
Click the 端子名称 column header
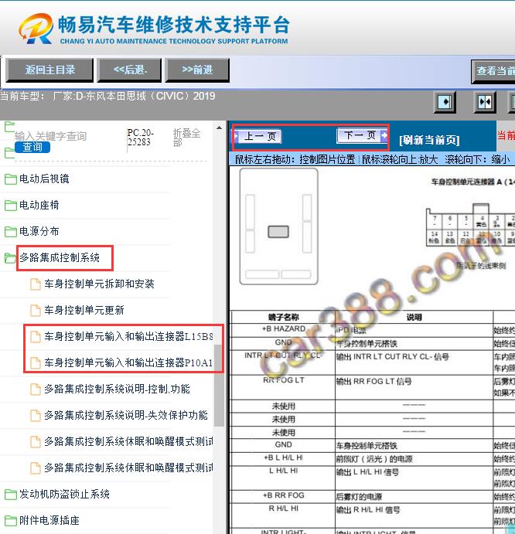(284, 317)
